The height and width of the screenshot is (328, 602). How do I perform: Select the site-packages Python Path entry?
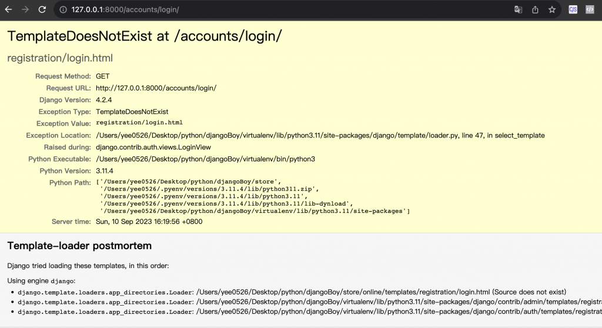255,211
